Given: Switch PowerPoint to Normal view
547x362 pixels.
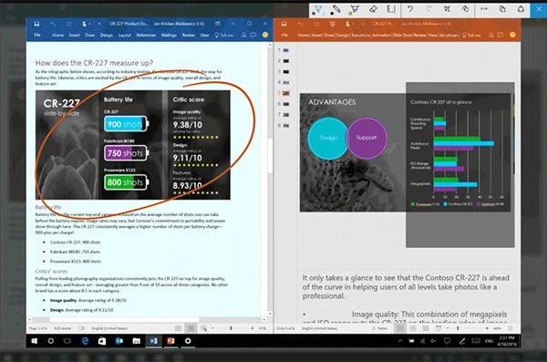Looking at the screenshot, I should 400,328.
